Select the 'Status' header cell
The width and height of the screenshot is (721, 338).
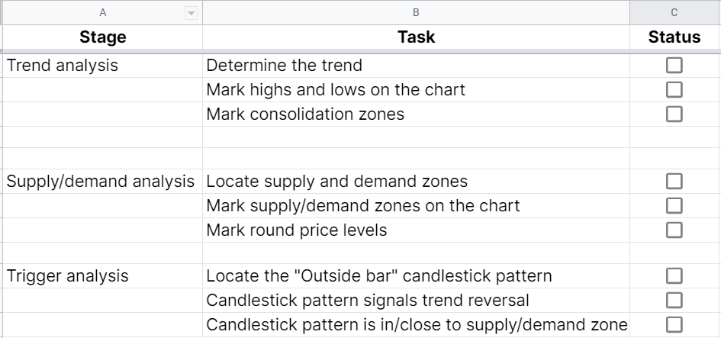tap(674, 37)
